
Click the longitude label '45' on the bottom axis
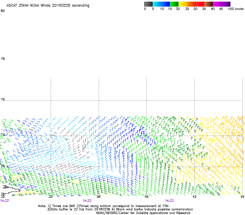pos(242,196)
